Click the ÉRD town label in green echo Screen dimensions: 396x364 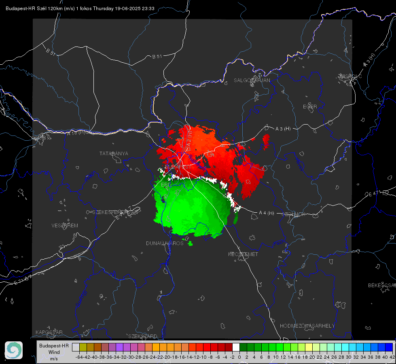pos(166,185)
